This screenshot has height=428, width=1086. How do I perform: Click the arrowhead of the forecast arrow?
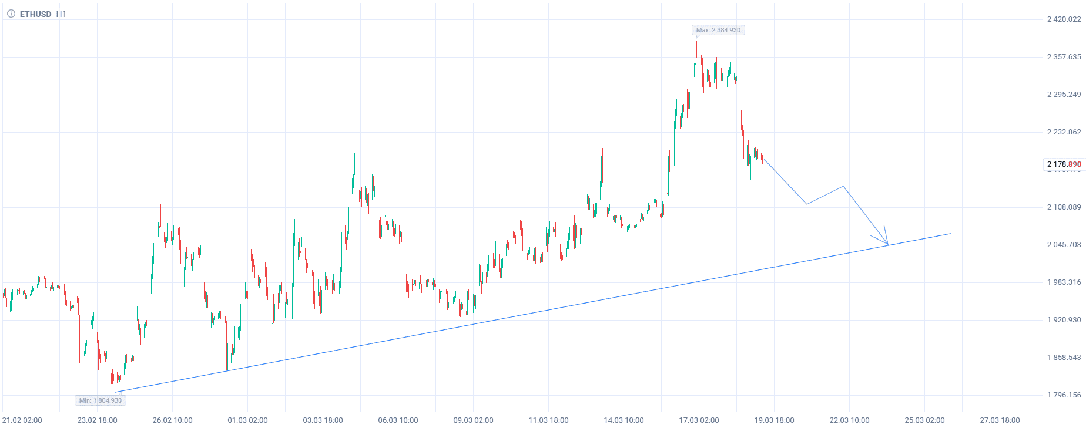pyautogui.click(x=887, y=243)
